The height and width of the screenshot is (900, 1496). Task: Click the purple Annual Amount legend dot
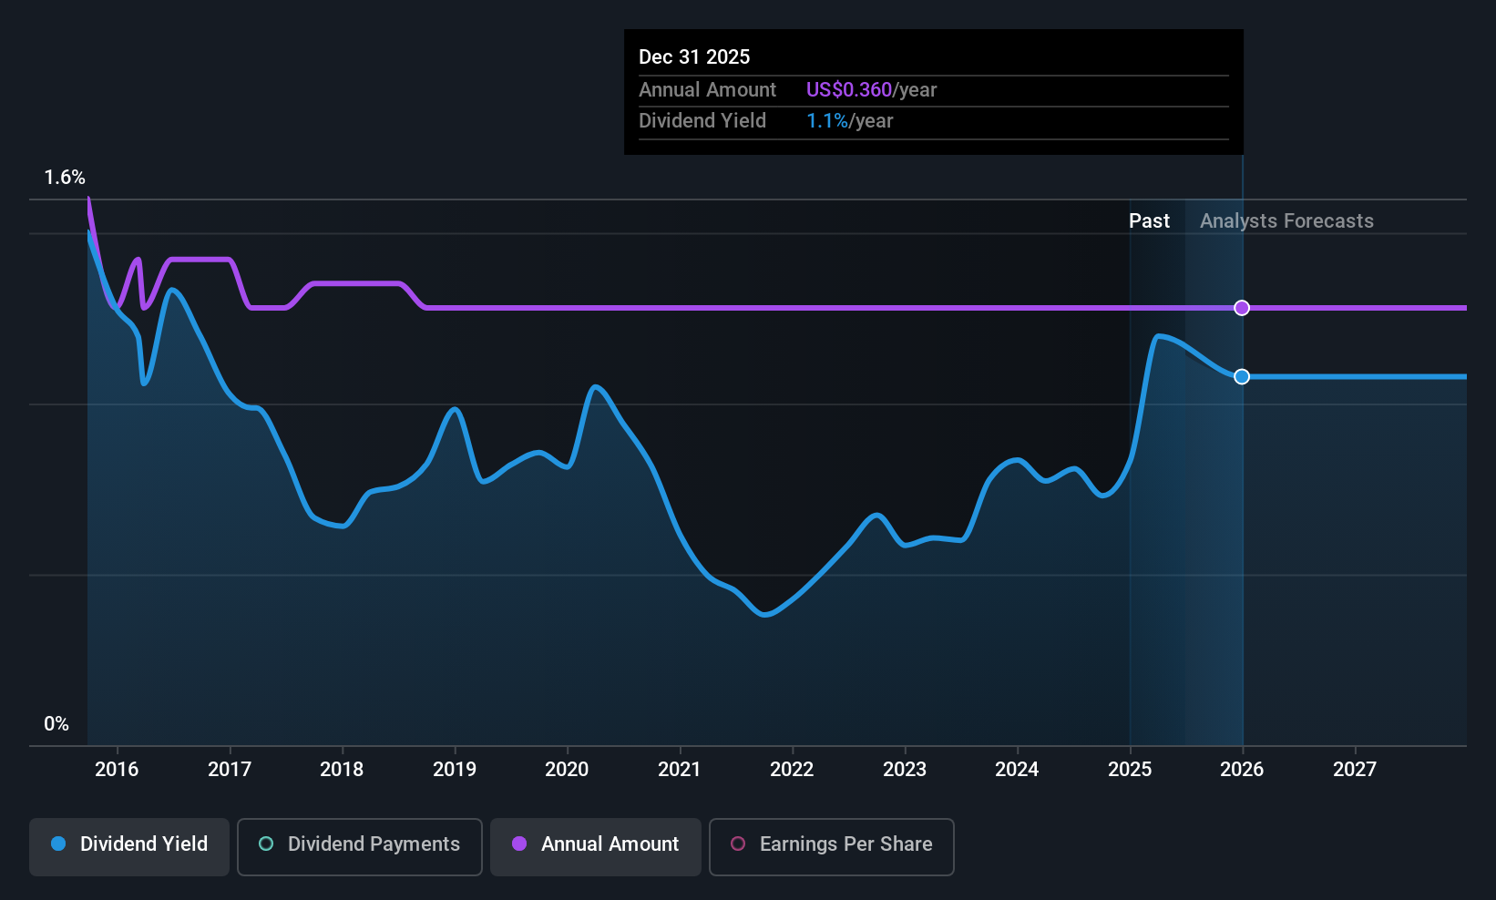point(519,844)
